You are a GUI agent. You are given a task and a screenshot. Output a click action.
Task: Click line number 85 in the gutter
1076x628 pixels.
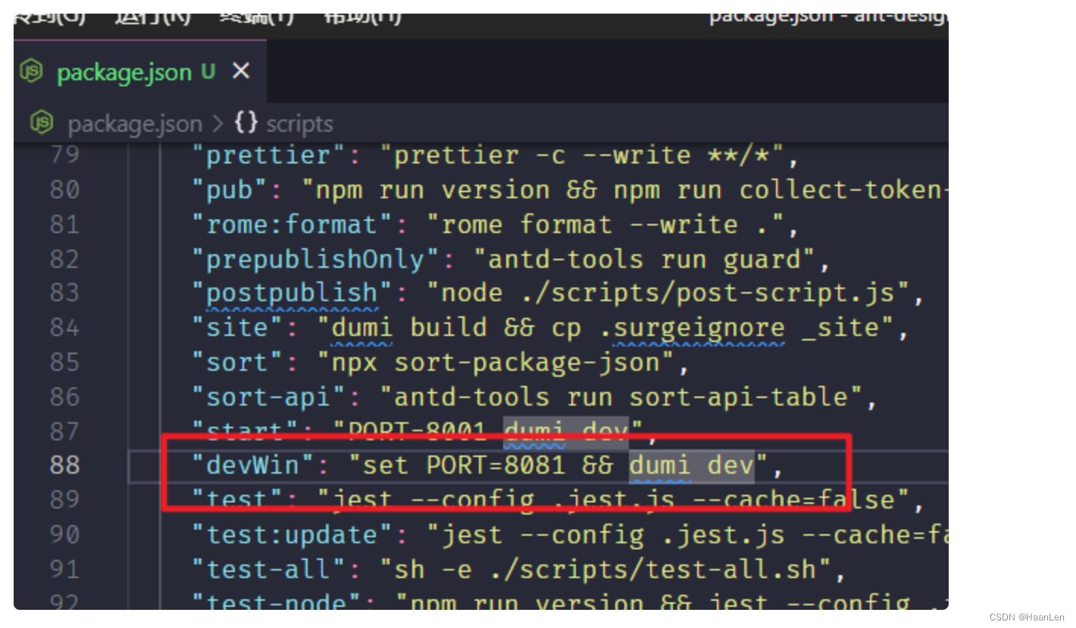pyautogui.click(x=64, y=362)
